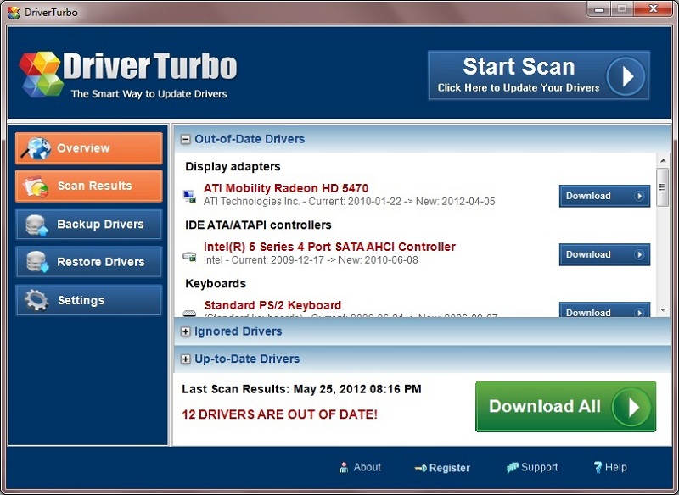679x495 pixels.
Task: Click the Display adapters category heading
Action: [233, 167]
